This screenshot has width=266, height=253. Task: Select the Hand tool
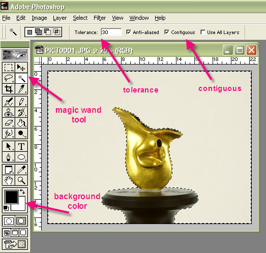pyautogui.click(x=9, y=180)
